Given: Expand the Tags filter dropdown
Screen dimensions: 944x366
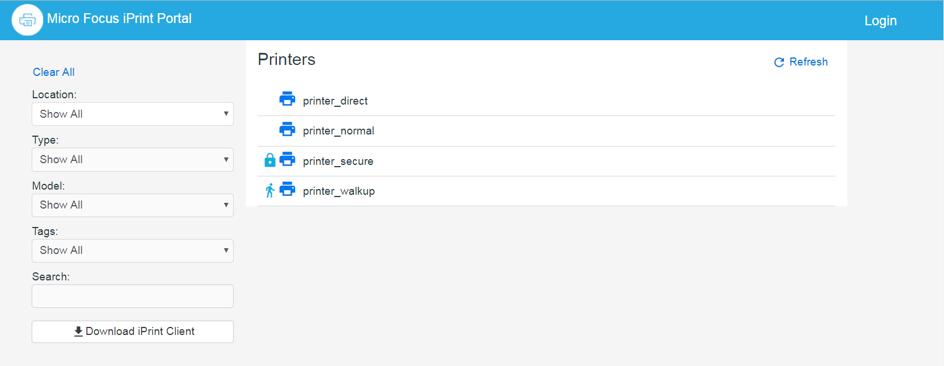Looking at the screenshot, I should [132, 251].
